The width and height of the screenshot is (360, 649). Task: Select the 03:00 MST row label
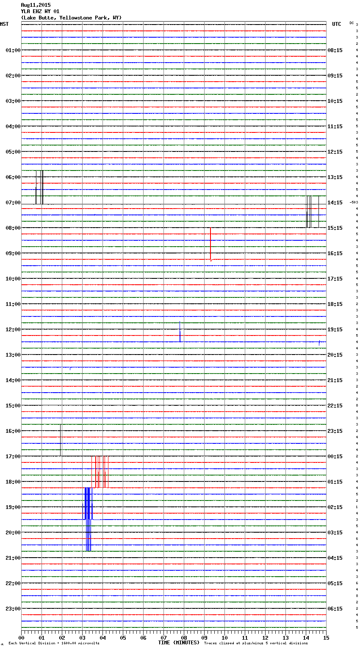13,101
